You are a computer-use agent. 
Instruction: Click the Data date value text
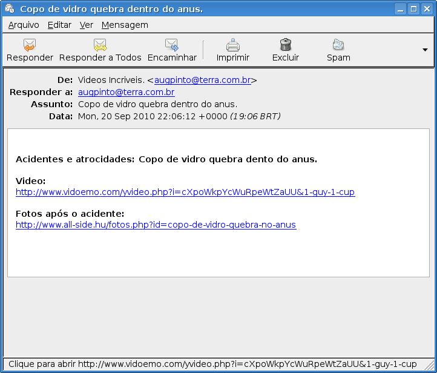click(x=179, y=116)
